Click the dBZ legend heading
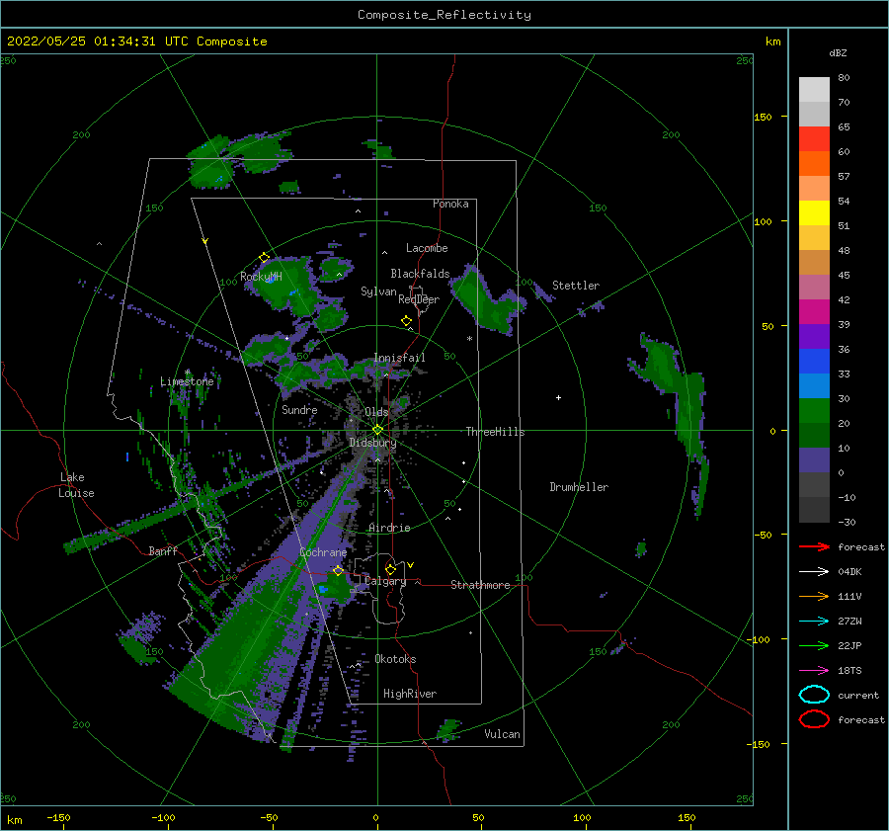Screen dimensions: 889x831 click(x=838, y=53)
